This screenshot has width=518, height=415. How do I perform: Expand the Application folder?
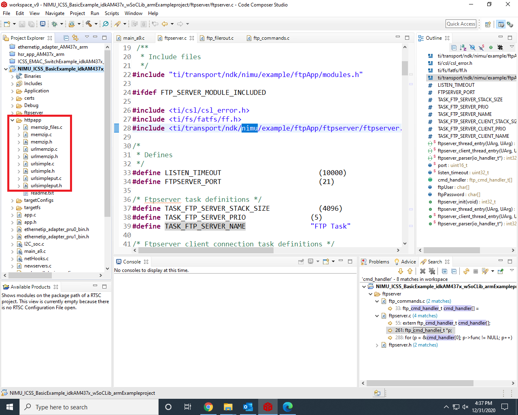pos(13,91)
